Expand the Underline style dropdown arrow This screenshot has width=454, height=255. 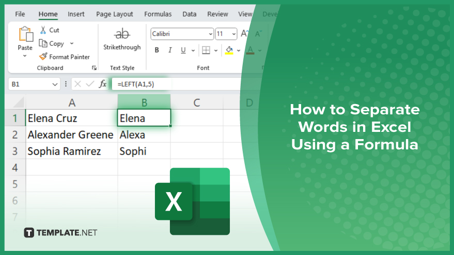click(193, 50)
